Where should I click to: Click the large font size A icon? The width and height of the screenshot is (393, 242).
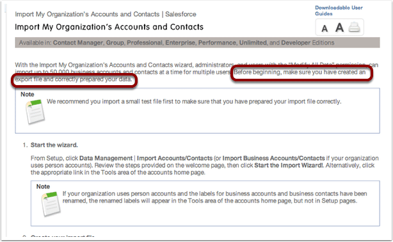click(x=340, y=28)
